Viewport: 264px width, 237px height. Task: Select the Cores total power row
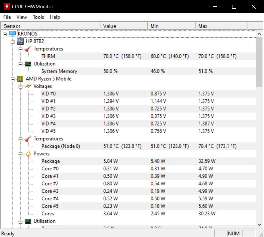point(148,214)
